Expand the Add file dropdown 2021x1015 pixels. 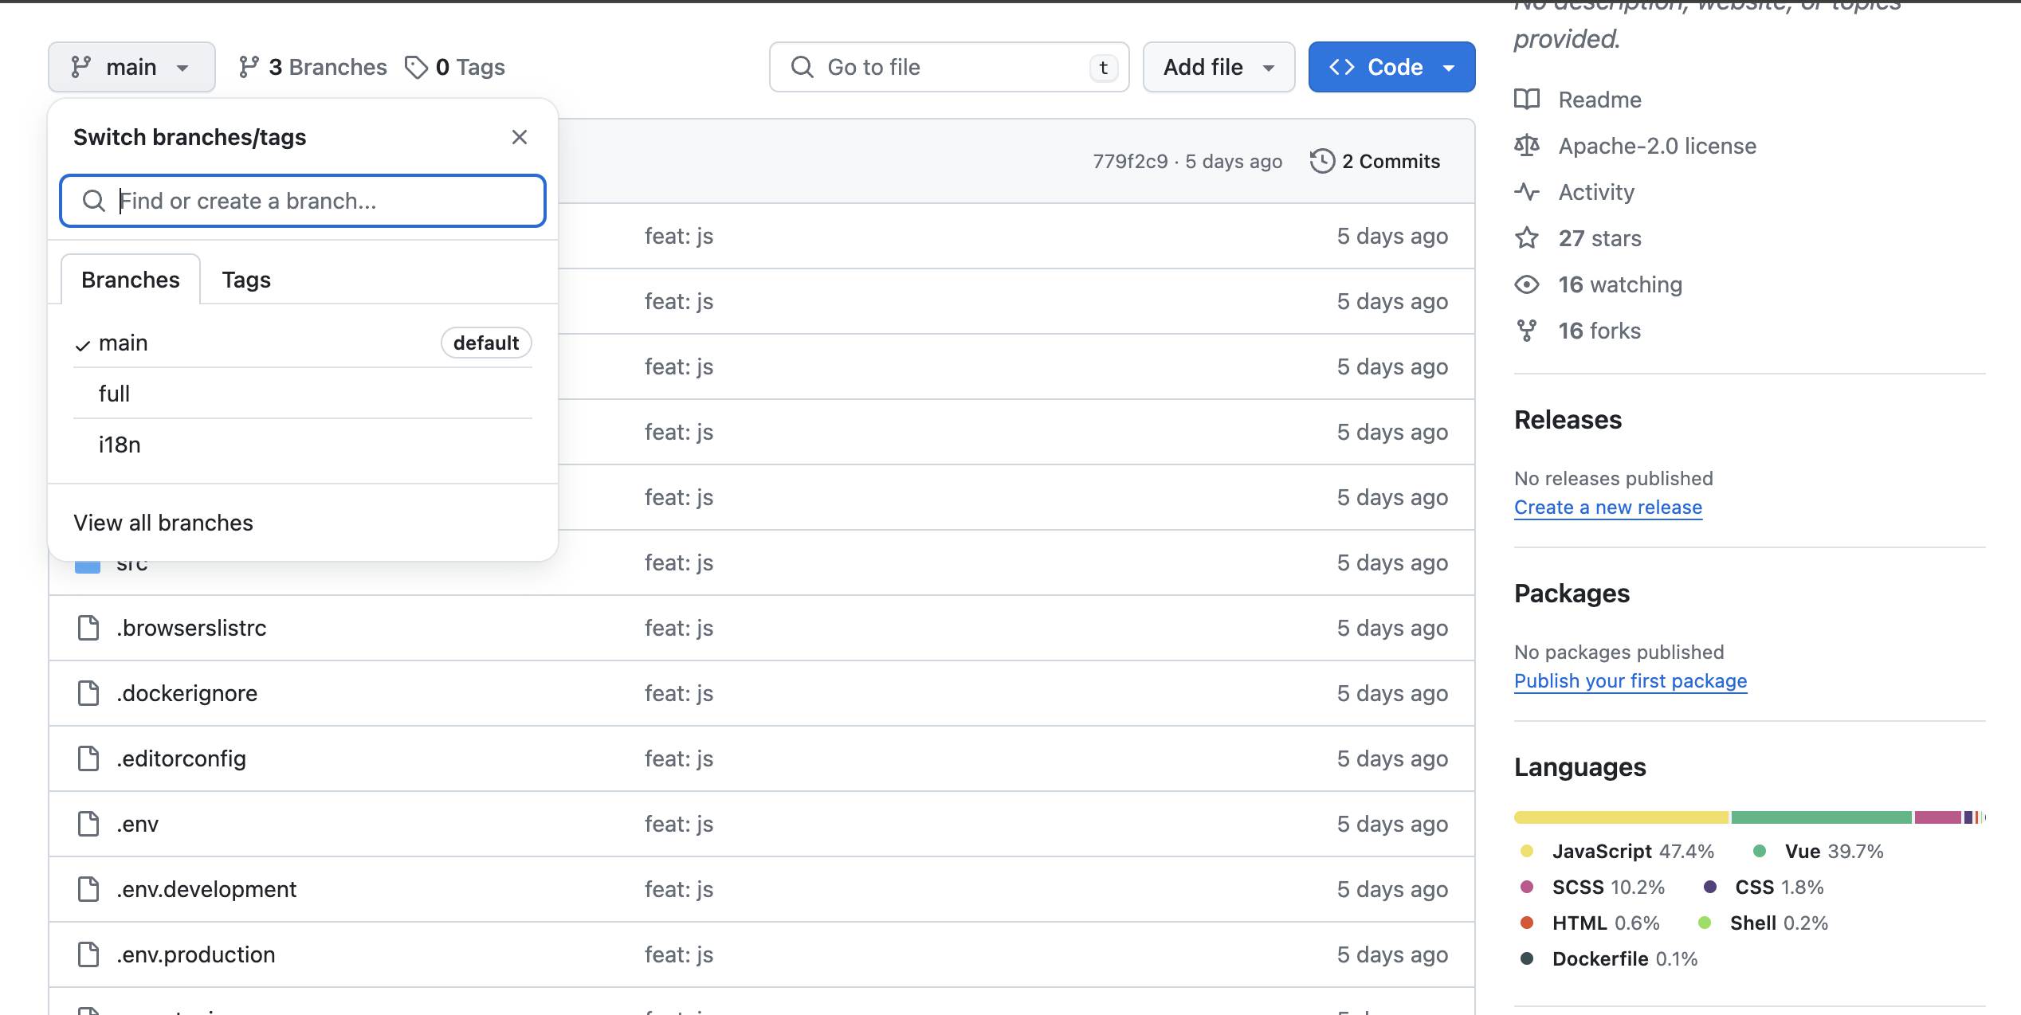pyautogui.click(x=1218, y=67)
